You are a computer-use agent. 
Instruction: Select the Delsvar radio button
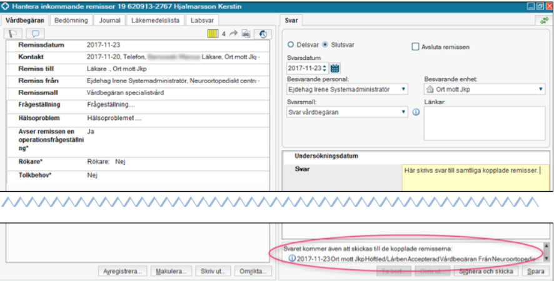[290, 46]
